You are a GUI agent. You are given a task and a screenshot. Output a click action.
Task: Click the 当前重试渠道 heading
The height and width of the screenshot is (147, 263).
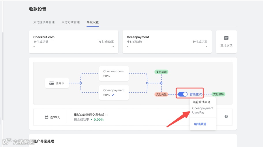coord(201,102)
